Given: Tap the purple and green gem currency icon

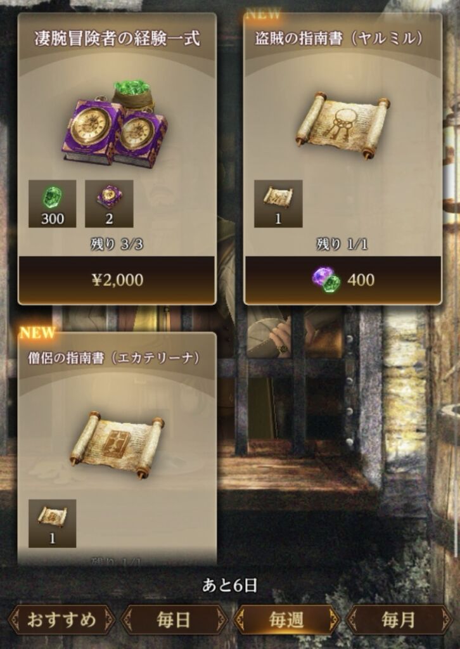Looking at the screenshot, I should point(326,280).
